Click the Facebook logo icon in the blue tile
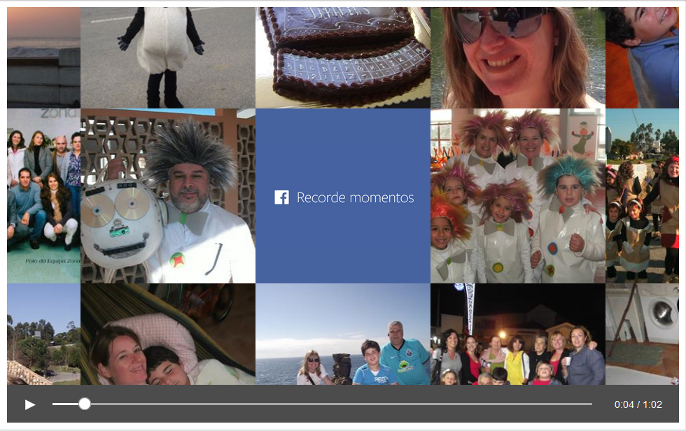The width and height of the screenshot is (686, 431). point(281,197)
